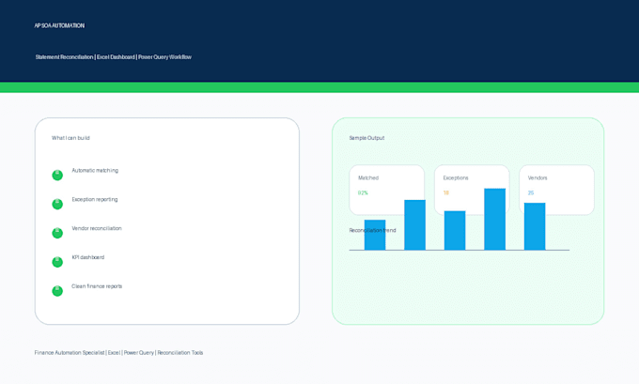Click the shortest blue chart bar
The height and width of the screenshot is (384, 639).
(375, 235)
